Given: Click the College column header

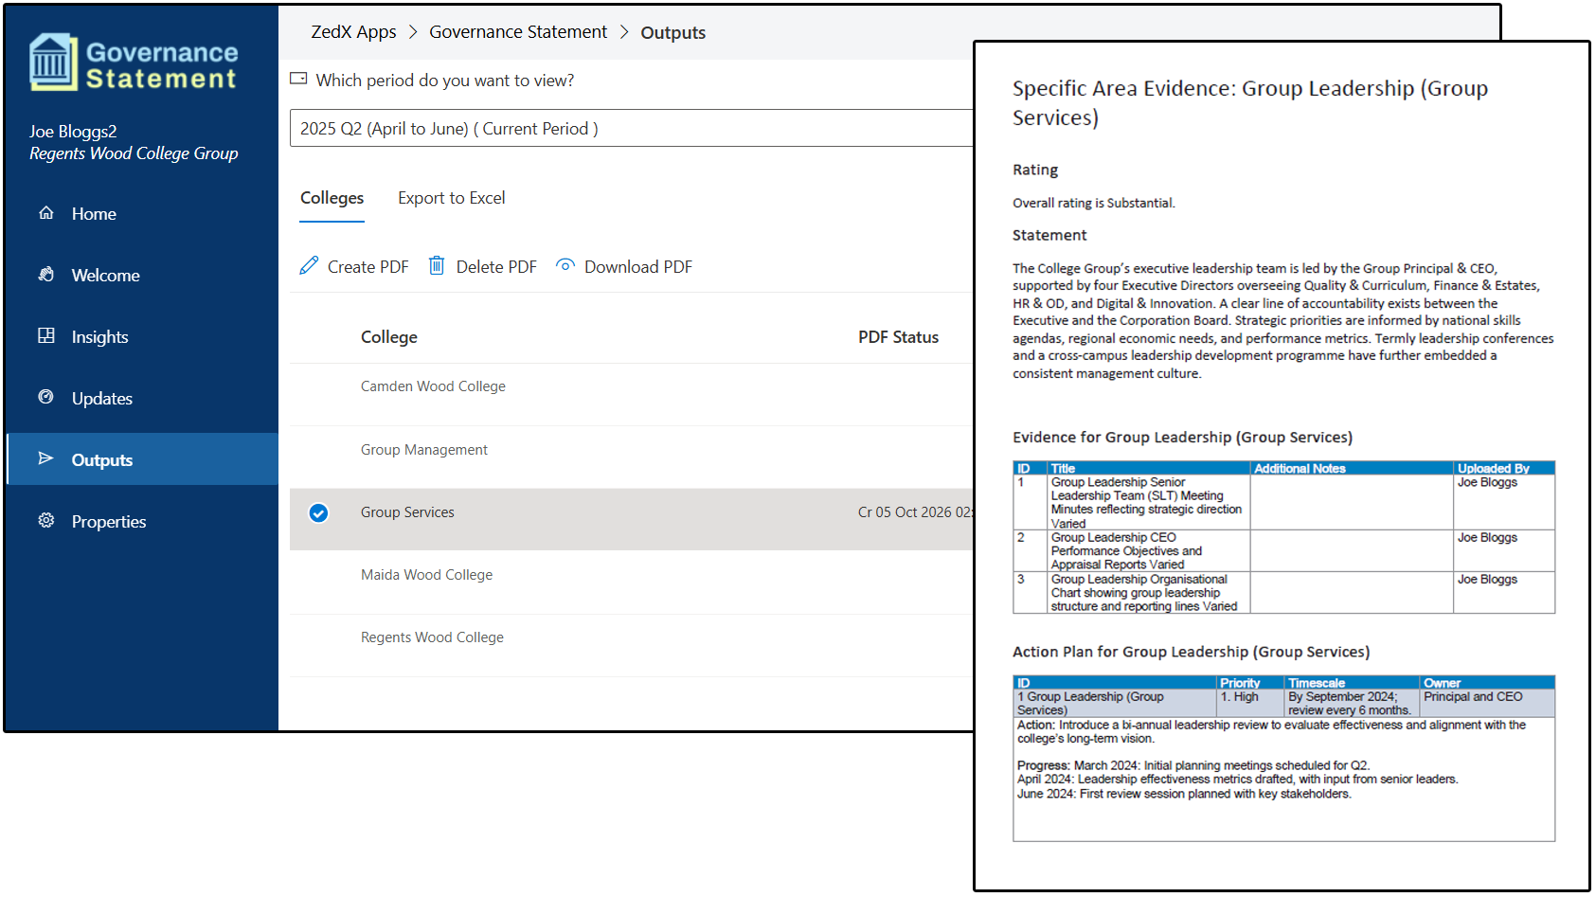Looking at the screenshot, I should (389, 337).
